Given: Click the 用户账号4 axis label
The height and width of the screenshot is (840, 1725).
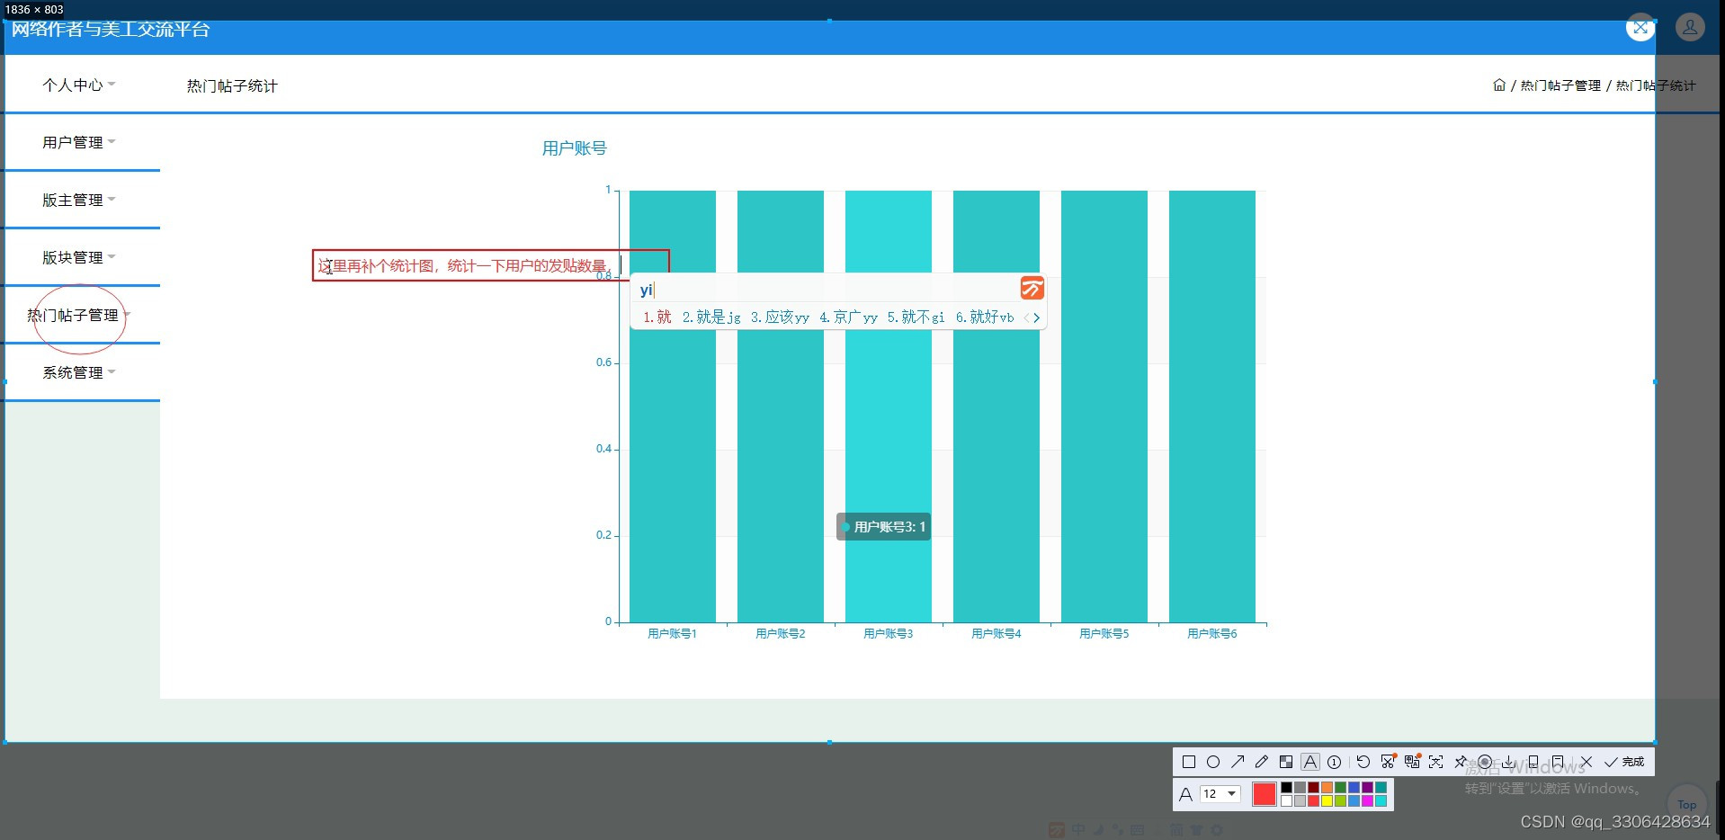Looking at the screenshot, I should [997, 634].
